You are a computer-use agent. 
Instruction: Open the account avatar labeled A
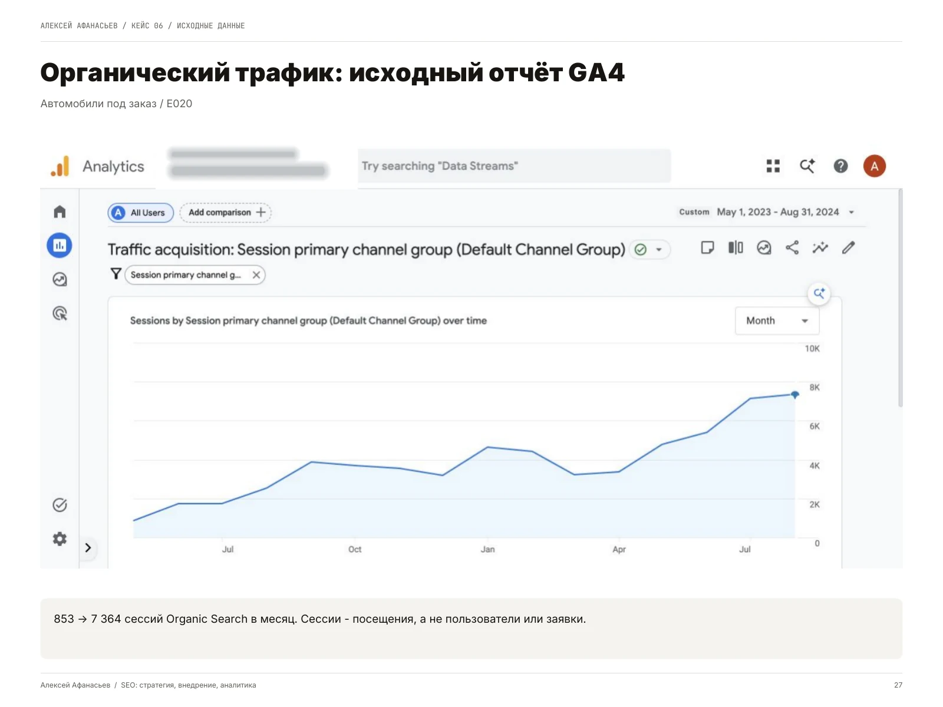pos(875,166)
